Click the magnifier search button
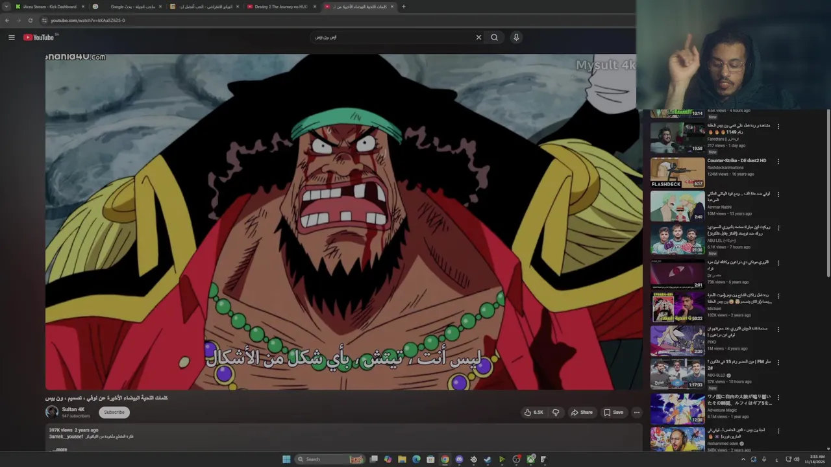Image resolution: width=831 pixels, height=467 pixels. (495, 37)
